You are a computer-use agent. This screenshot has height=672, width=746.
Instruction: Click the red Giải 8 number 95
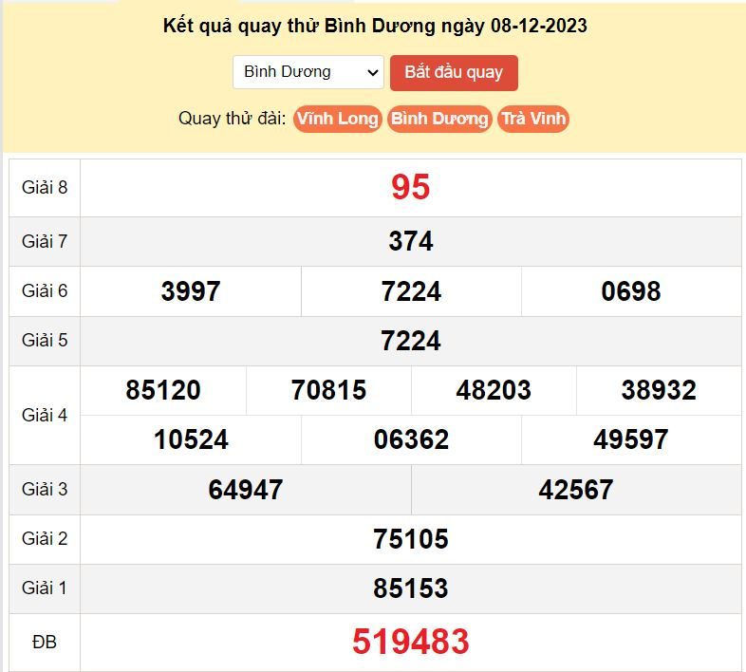[411, 187]
